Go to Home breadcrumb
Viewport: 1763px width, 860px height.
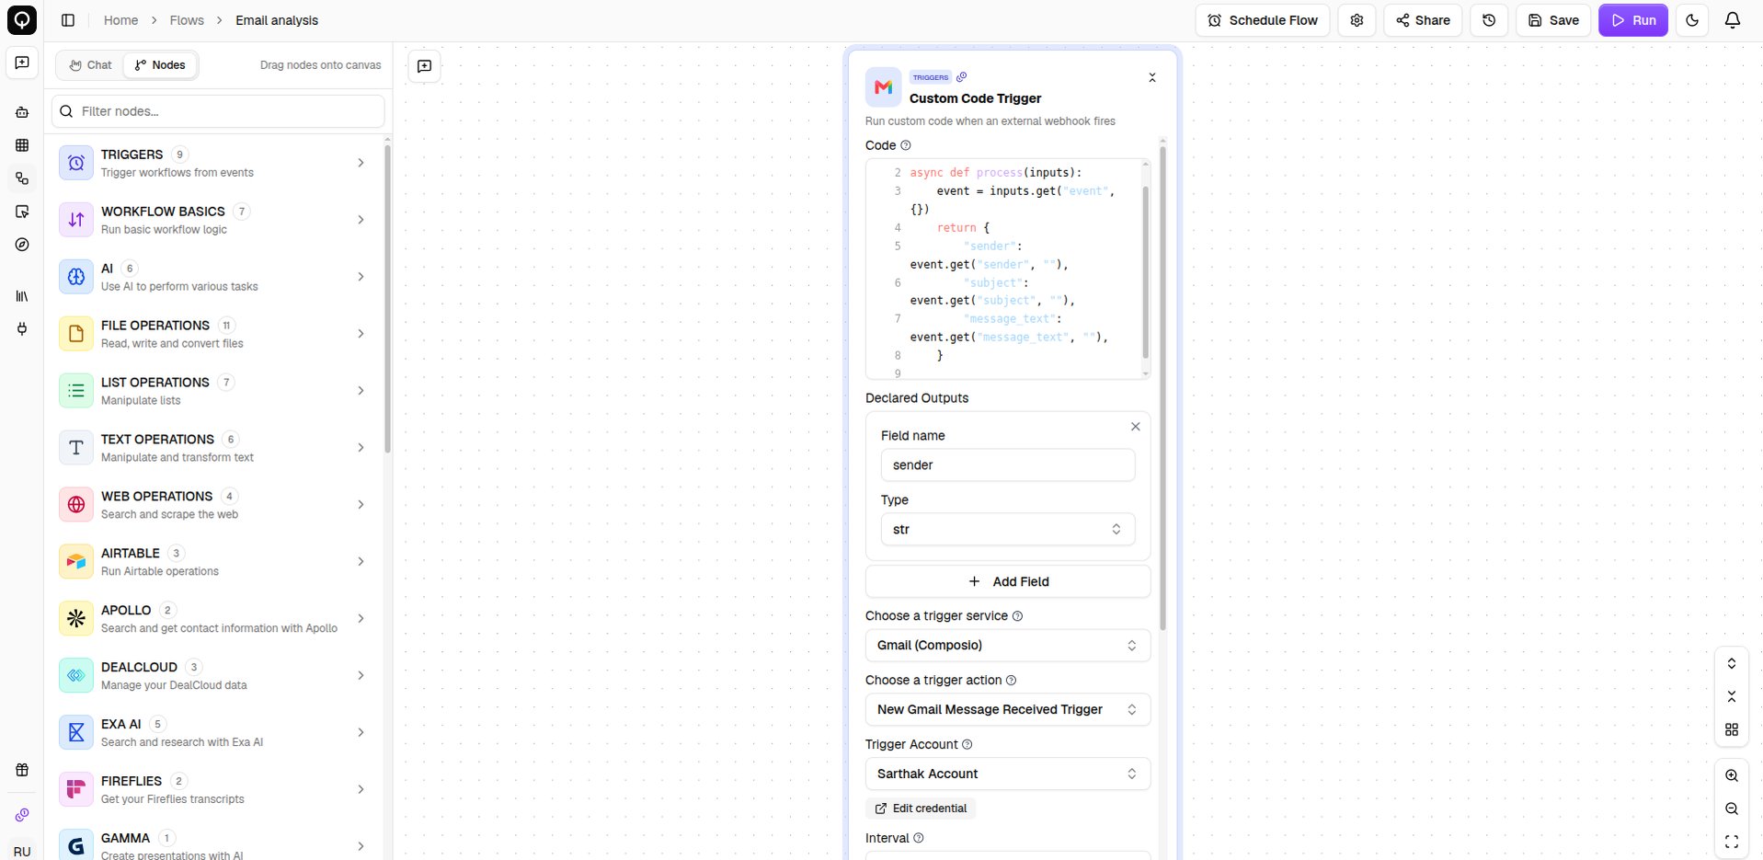click(x=120, y=20)
